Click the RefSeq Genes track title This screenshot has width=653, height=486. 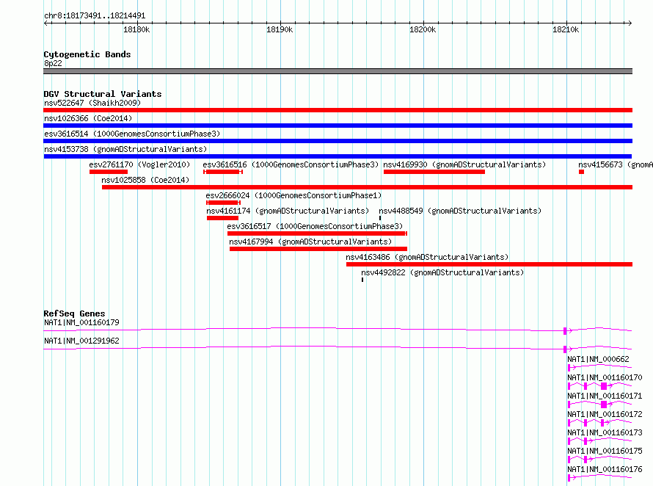pos(74,313)
